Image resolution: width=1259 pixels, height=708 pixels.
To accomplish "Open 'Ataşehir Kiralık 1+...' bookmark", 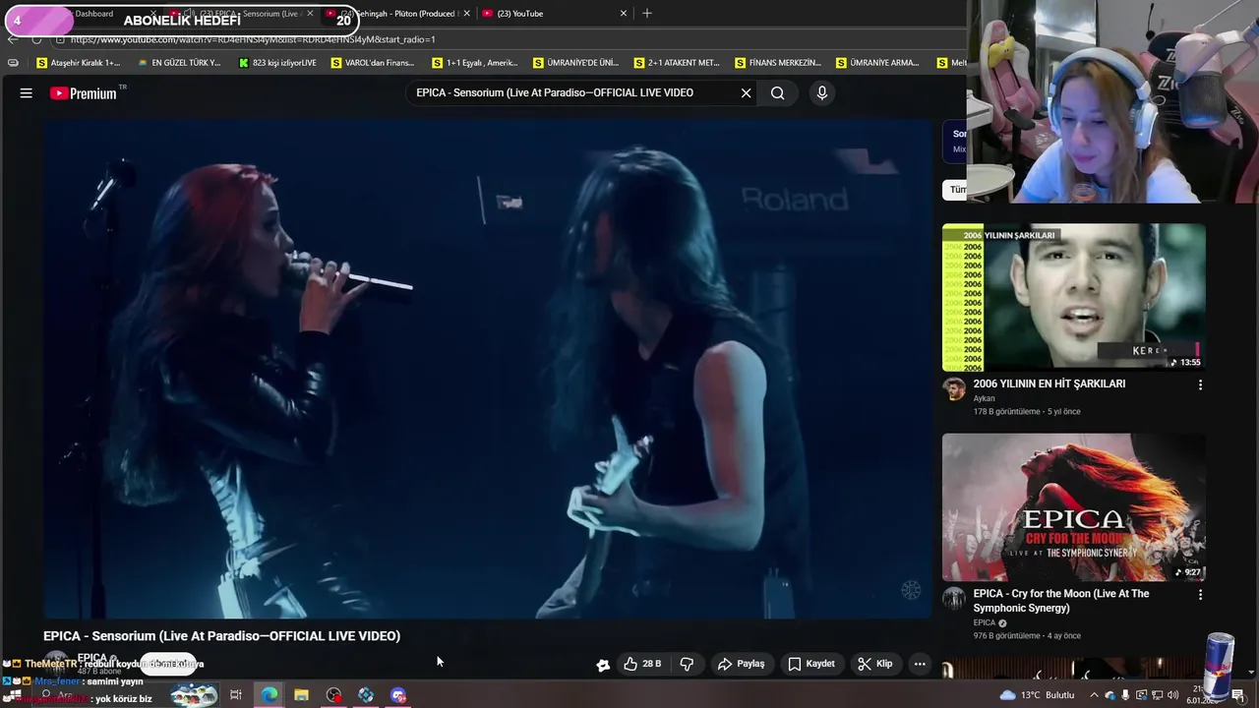I will tap(78, 63).
